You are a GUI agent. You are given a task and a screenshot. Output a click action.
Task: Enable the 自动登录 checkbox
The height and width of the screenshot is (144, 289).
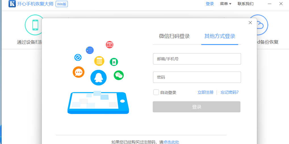point(156,92)
